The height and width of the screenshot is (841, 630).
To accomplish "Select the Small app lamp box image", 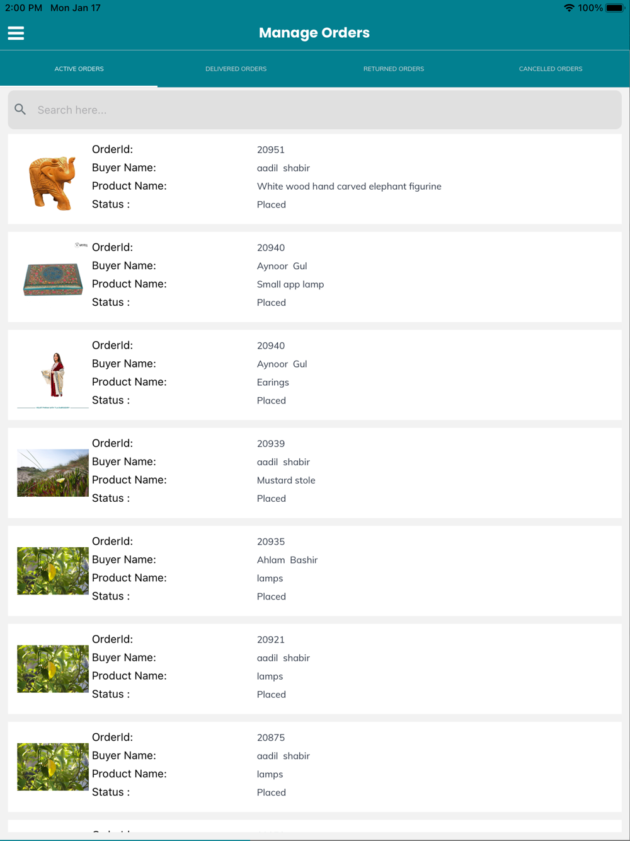I will (53, 279).
